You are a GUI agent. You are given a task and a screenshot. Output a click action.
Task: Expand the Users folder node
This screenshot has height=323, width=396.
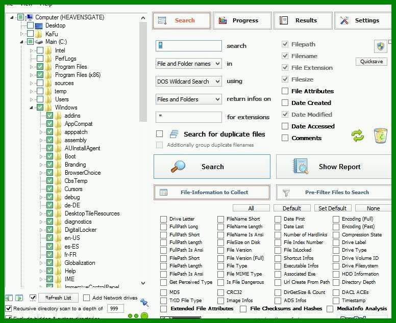(x=31, y=99)
